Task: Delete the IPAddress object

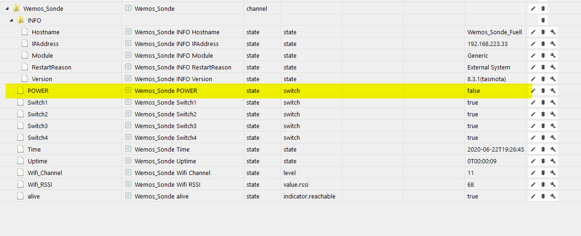Action: point(543,44)
